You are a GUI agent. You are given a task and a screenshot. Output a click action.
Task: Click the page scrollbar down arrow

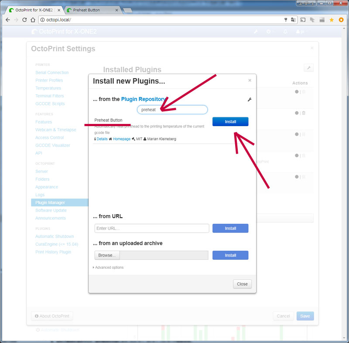click(x=344, y=338)
